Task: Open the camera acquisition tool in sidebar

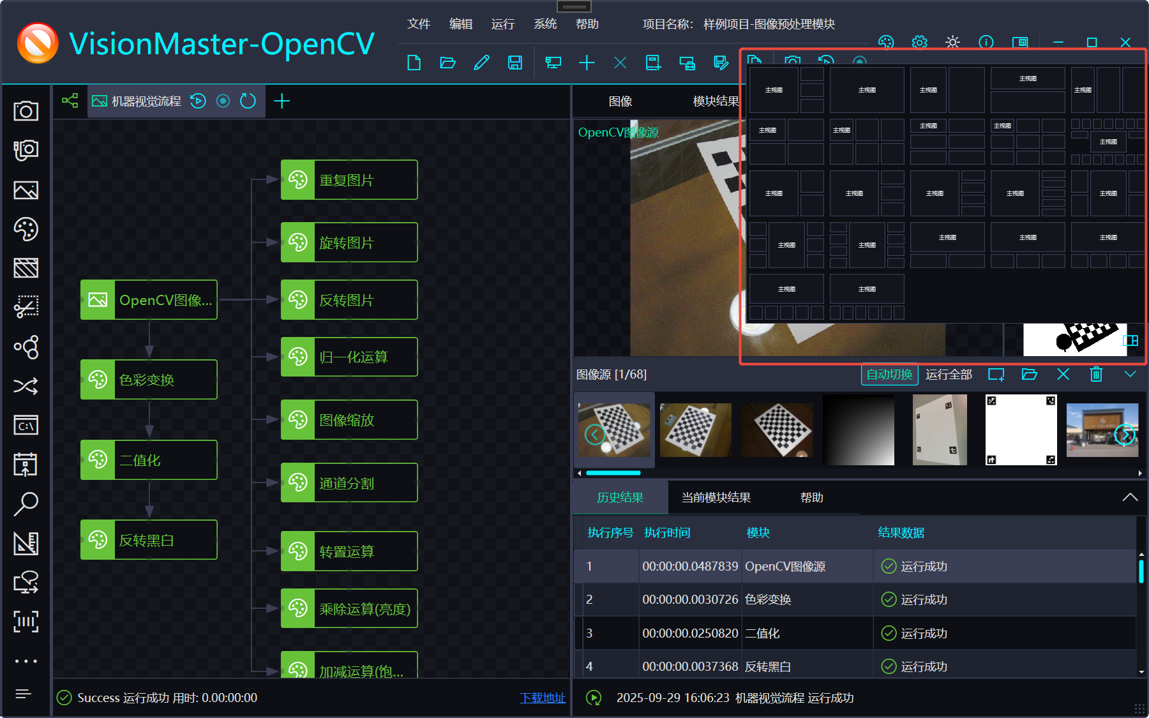Action: pos(26,110)
